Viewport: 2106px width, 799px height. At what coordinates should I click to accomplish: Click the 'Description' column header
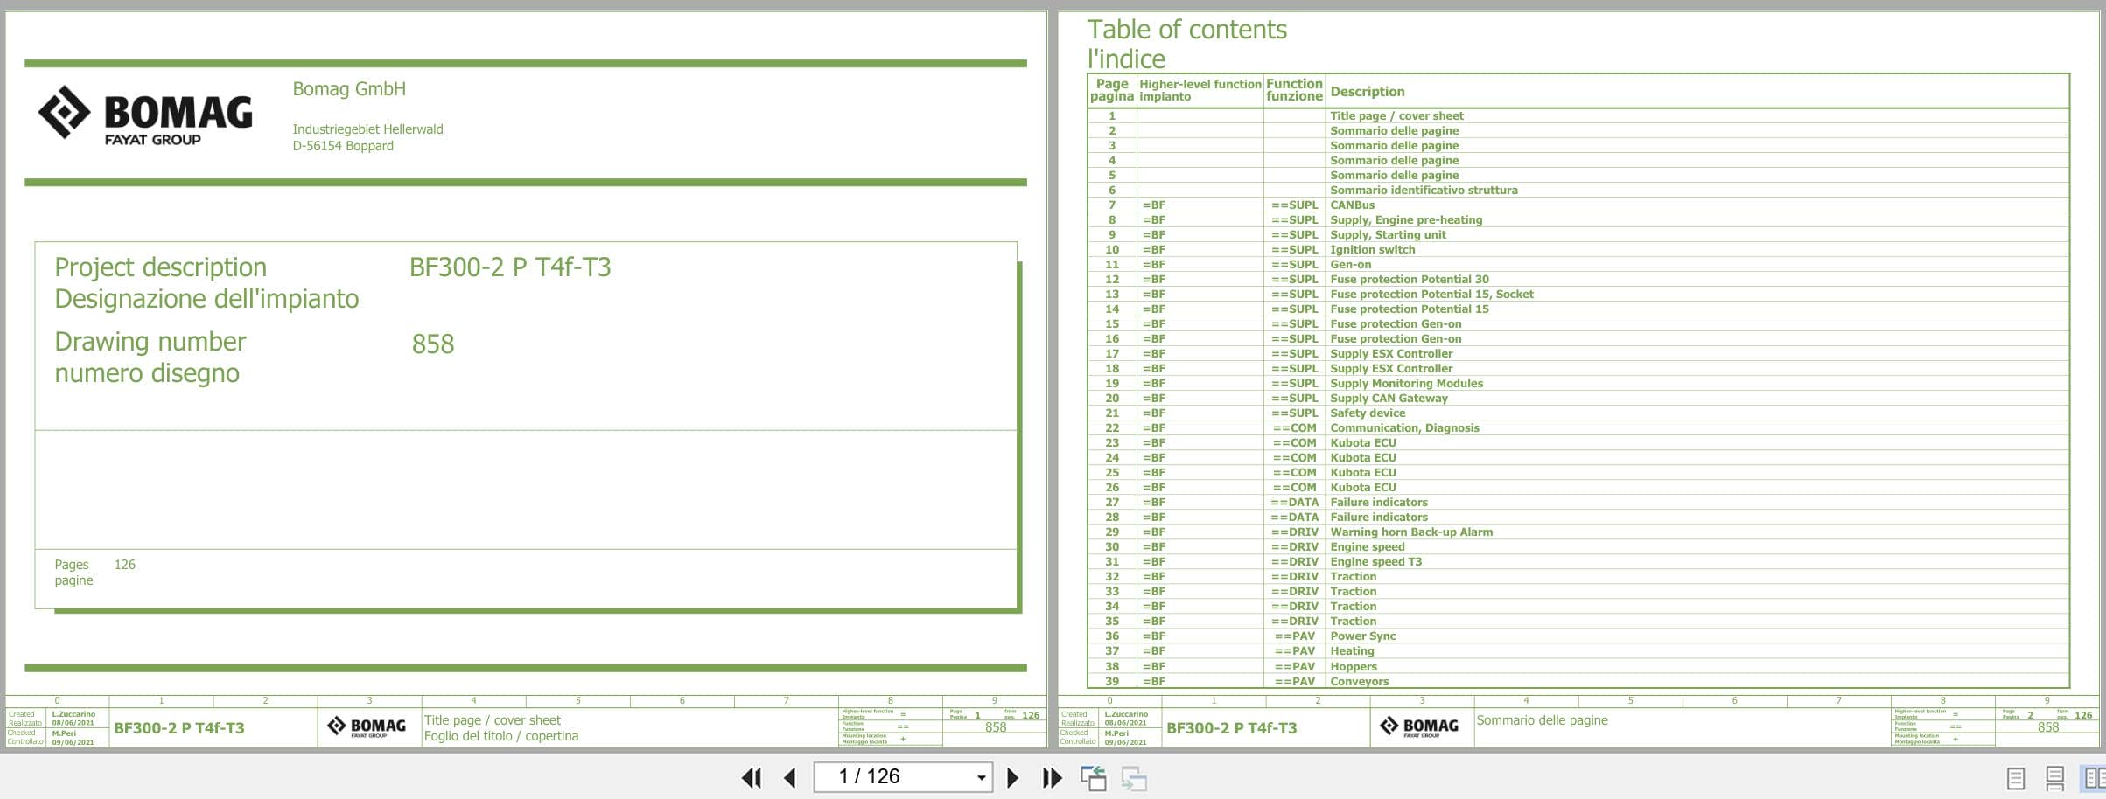(x=1367, y=91)
